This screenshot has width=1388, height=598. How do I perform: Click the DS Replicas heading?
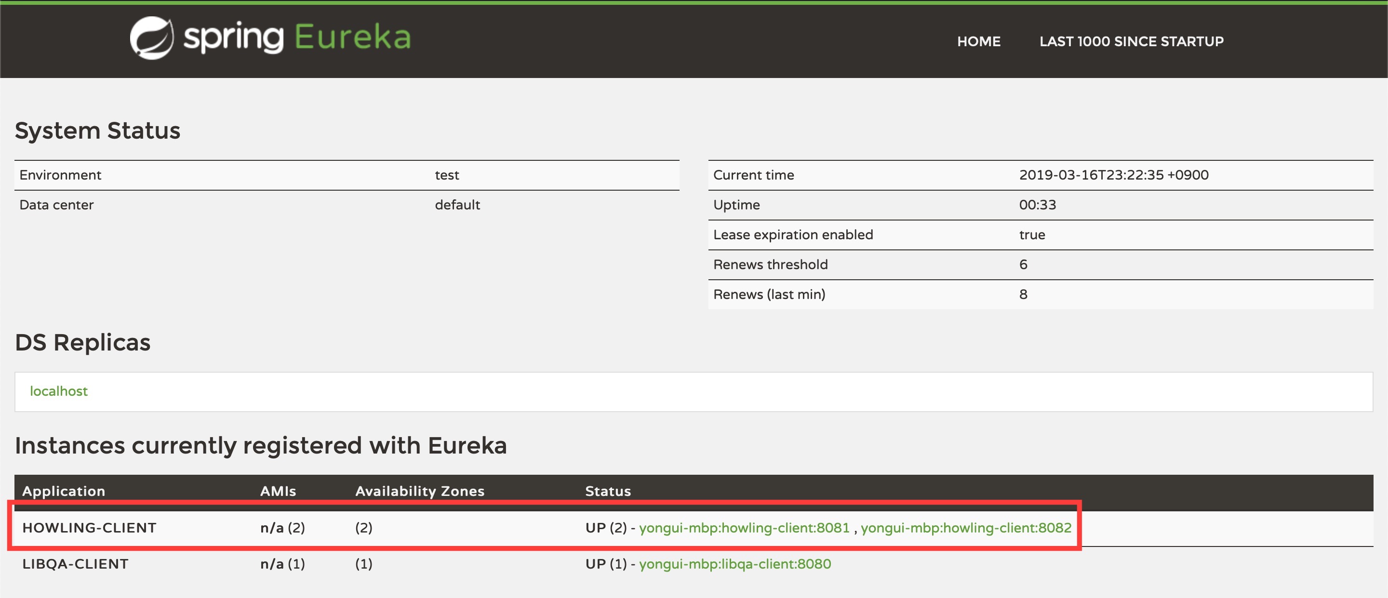[82, 342]
